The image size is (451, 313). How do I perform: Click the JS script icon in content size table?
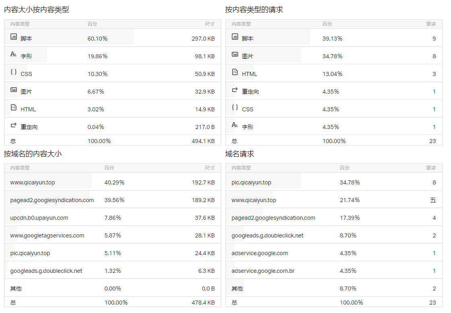(14, 37)
